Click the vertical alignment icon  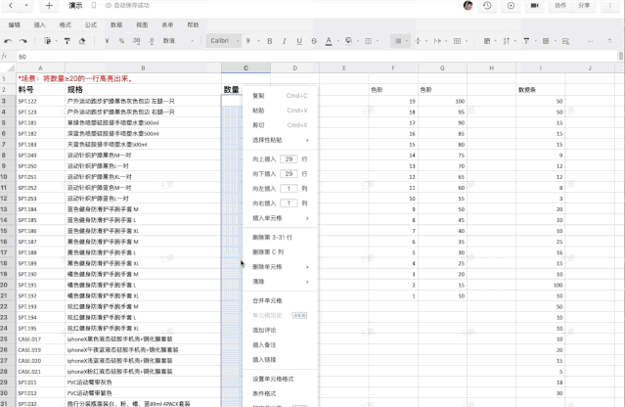point(418,41)
